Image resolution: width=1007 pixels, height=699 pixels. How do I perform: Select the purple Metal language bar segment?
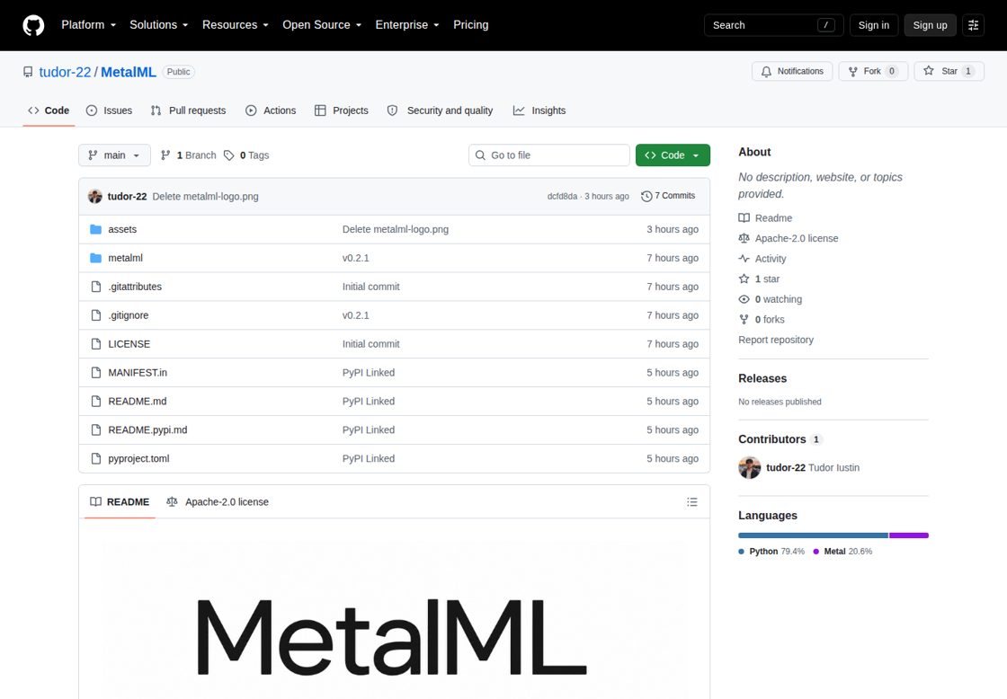coord(909,535)
